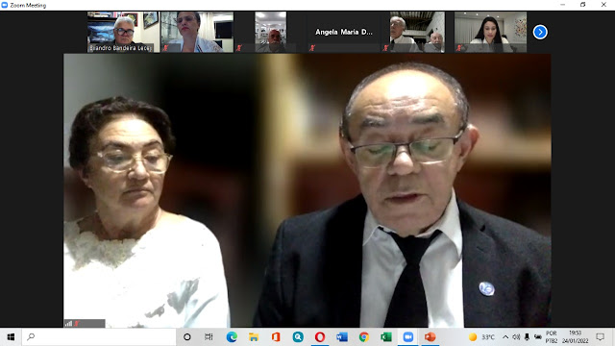Expand hidden system tray icons
This screenshot has height=346, width=615.
(x=505, y=337)
